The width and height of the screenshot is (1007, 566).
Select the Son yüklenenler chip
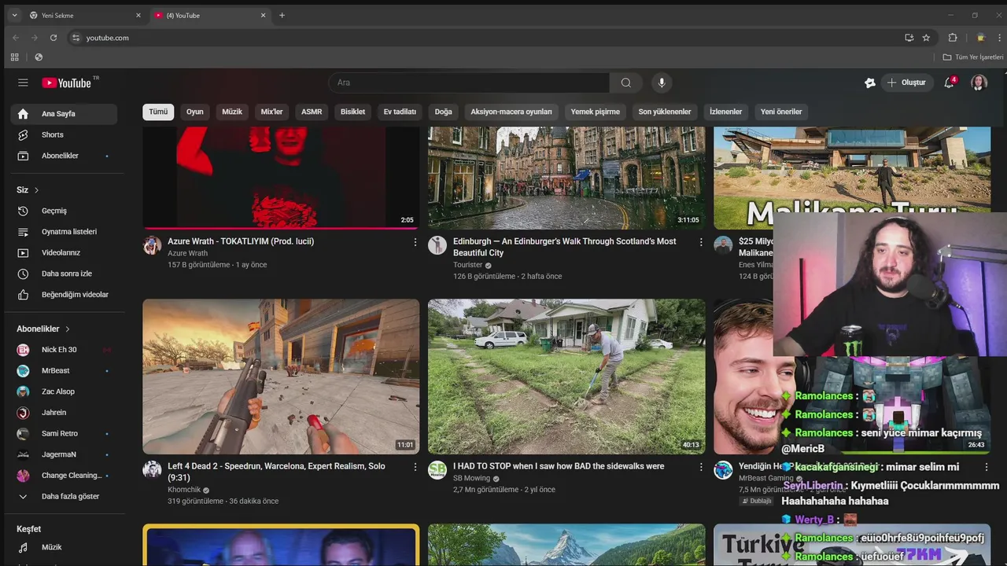[x=665, y=112]
